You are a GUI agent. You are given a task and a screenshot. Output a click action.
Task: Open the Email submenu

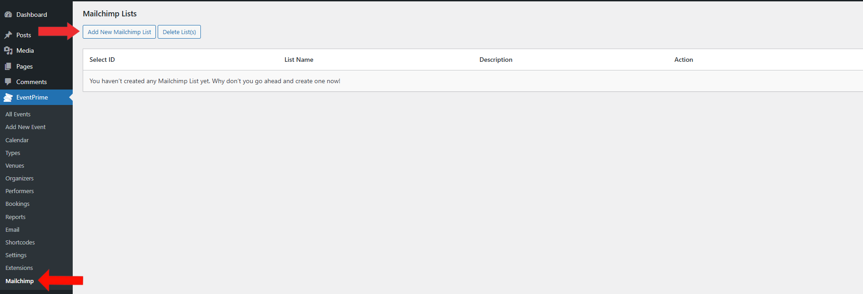(x=12, y=229)
